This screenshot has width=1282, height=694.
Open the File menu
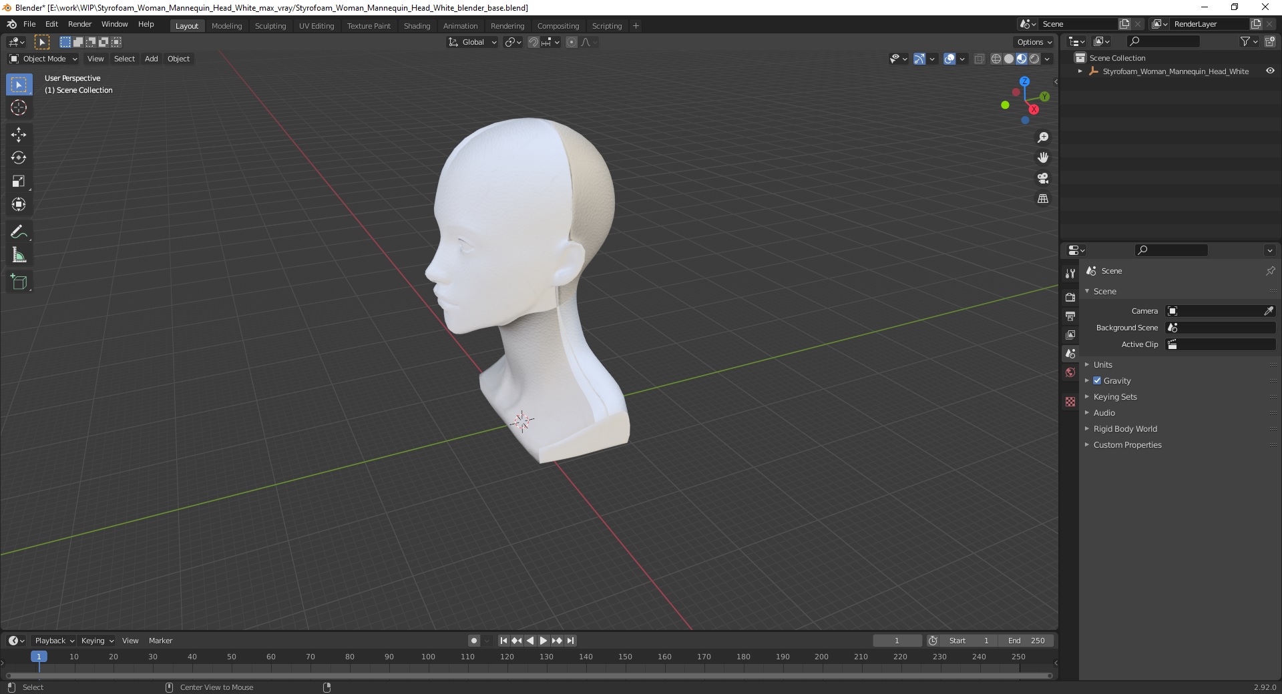29,24
